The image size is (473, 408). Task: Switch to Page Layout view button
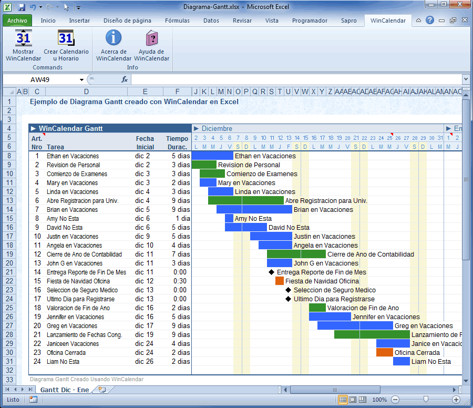coord(353,400)
